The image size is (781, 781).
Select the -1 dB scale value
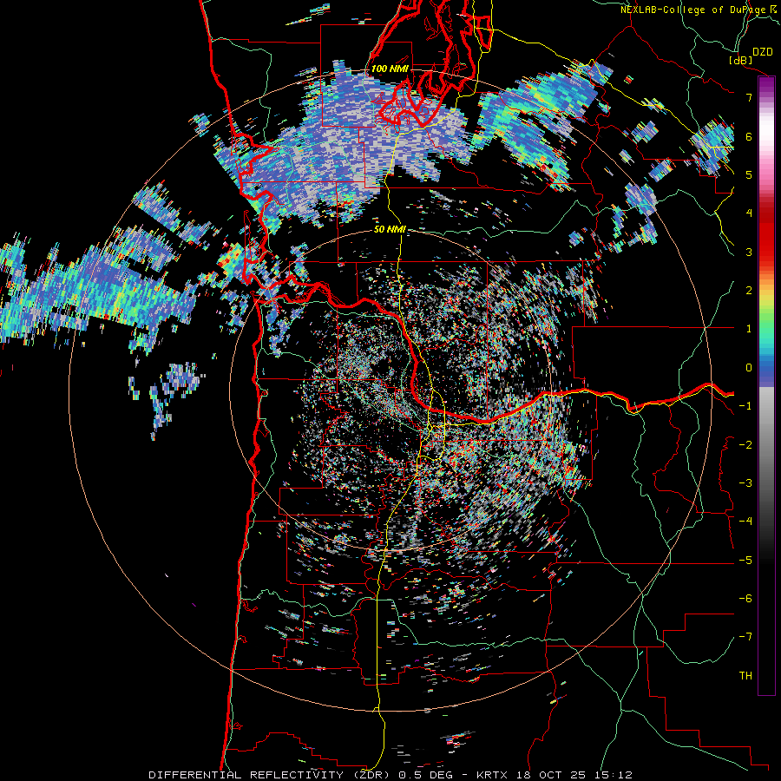tap(745, 405)
